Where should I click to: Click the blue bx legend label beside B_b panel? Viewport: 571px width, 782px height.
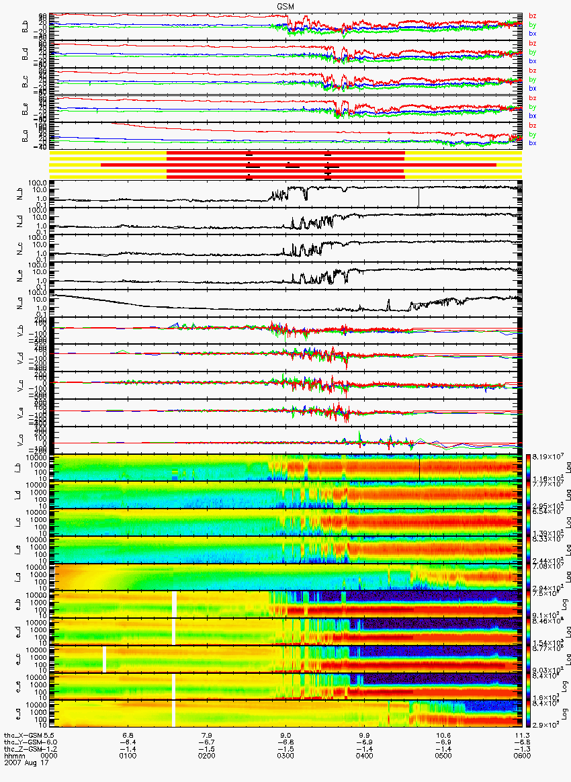533,34
